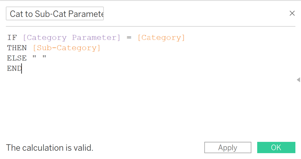Image resolution: width=301 pixels, height=159 pixels.
Task: Place cursor on the THEN keyword
Action: 17,48
